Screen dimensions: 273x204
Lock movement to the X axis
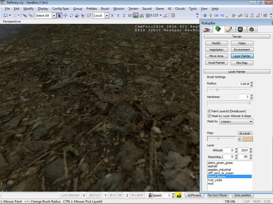[112, 15]
